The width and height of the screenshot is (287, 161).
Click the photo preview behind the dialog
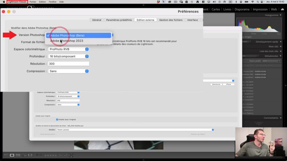tap(118, 145)
